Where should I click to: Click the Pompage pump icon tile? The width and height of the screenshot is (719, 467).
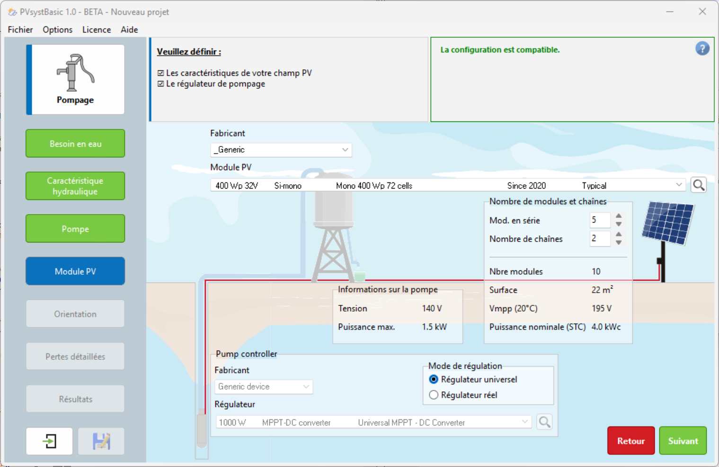tap(76, 79)
